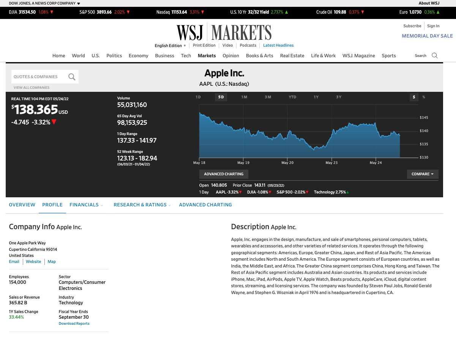Click the Quotes & Companies search icon
Screen dimensions: 456x343
pyautogui.click(x=72, y=77)
